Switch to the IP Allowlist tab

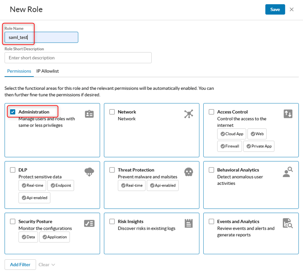[47, 71]
